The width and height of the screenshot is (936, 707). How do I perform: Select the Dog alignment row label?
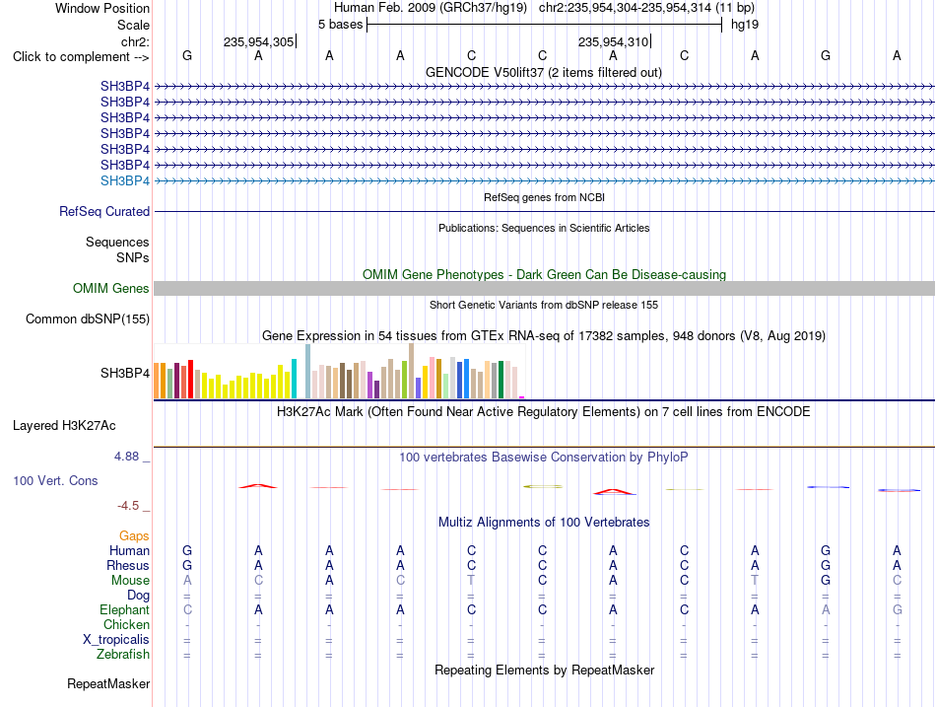[x=139, y=596]
